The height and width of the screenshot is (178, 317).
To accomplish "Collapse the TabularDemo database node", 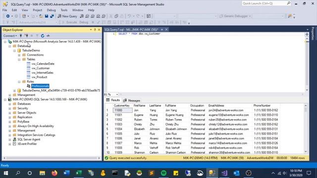I will coord(14,50).
